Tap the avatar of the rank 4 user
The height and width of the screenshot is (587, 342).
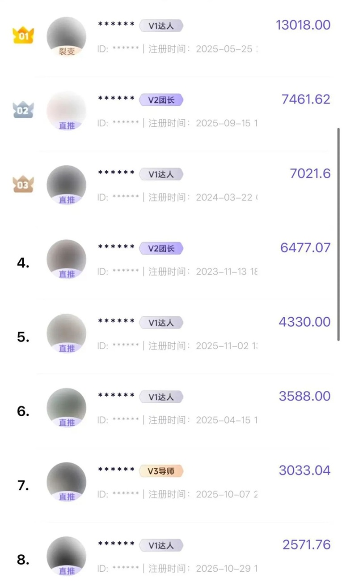pos(66,257)
